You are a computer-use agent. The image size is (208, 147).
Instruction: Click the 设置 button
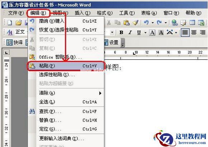click(x=111, y=42)
